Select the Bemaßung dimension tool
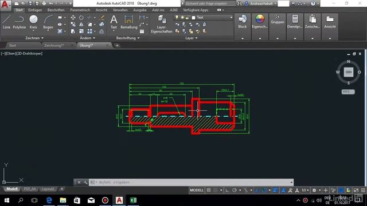This screenshot has height=206, width=367. (128, 22)
